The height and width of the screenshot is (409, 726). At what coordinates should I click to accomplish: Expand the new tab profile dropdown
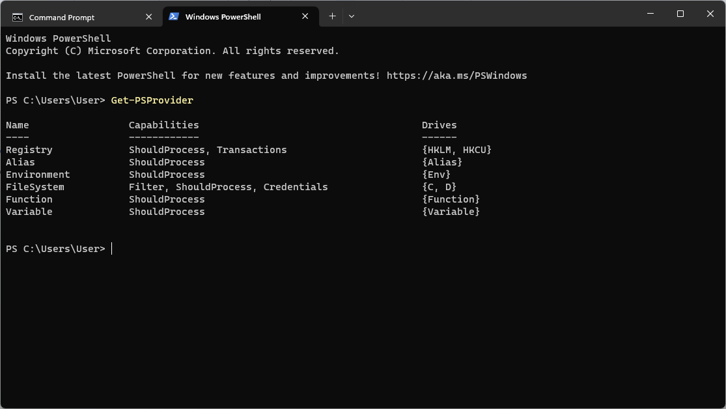coord(352,16)
